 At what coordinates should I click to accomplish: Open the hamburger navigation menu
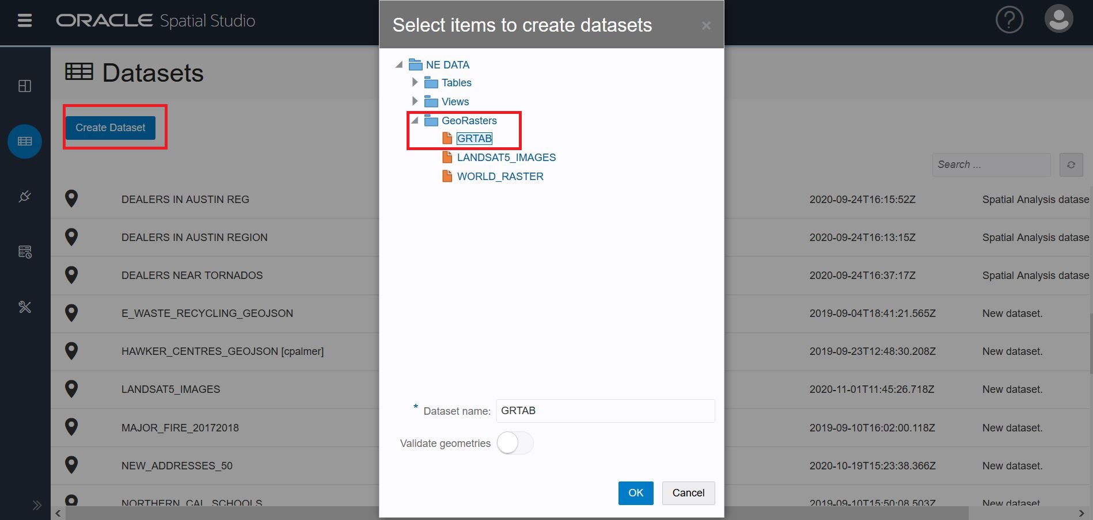click(x=25, y=21)
